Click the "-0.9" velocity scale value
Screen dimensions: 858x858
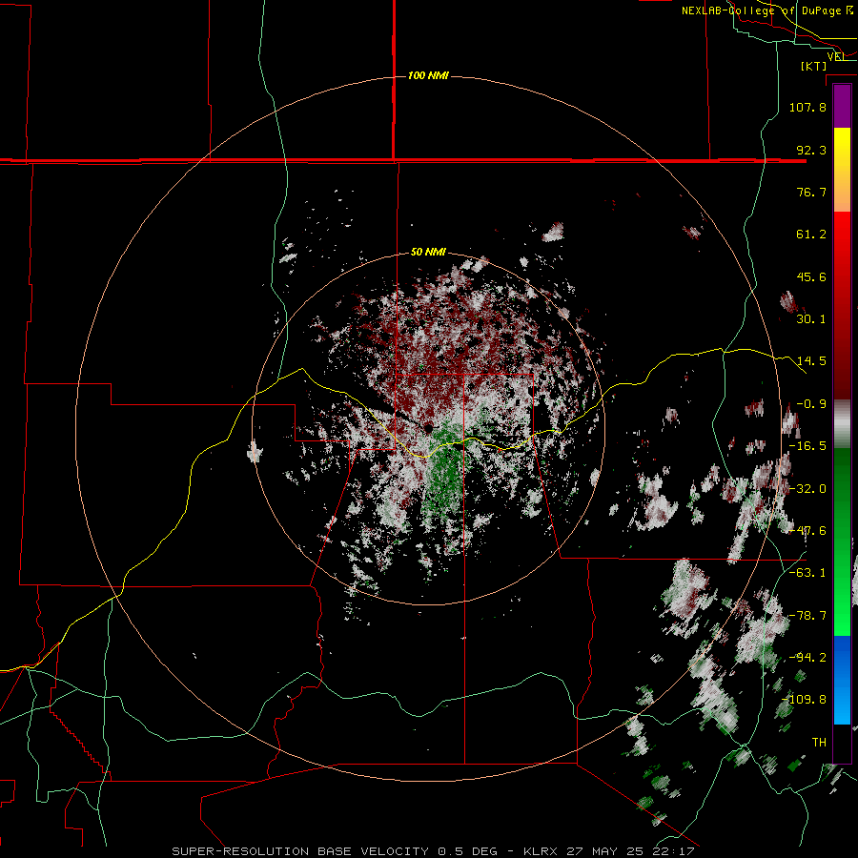tap(811, 404)
